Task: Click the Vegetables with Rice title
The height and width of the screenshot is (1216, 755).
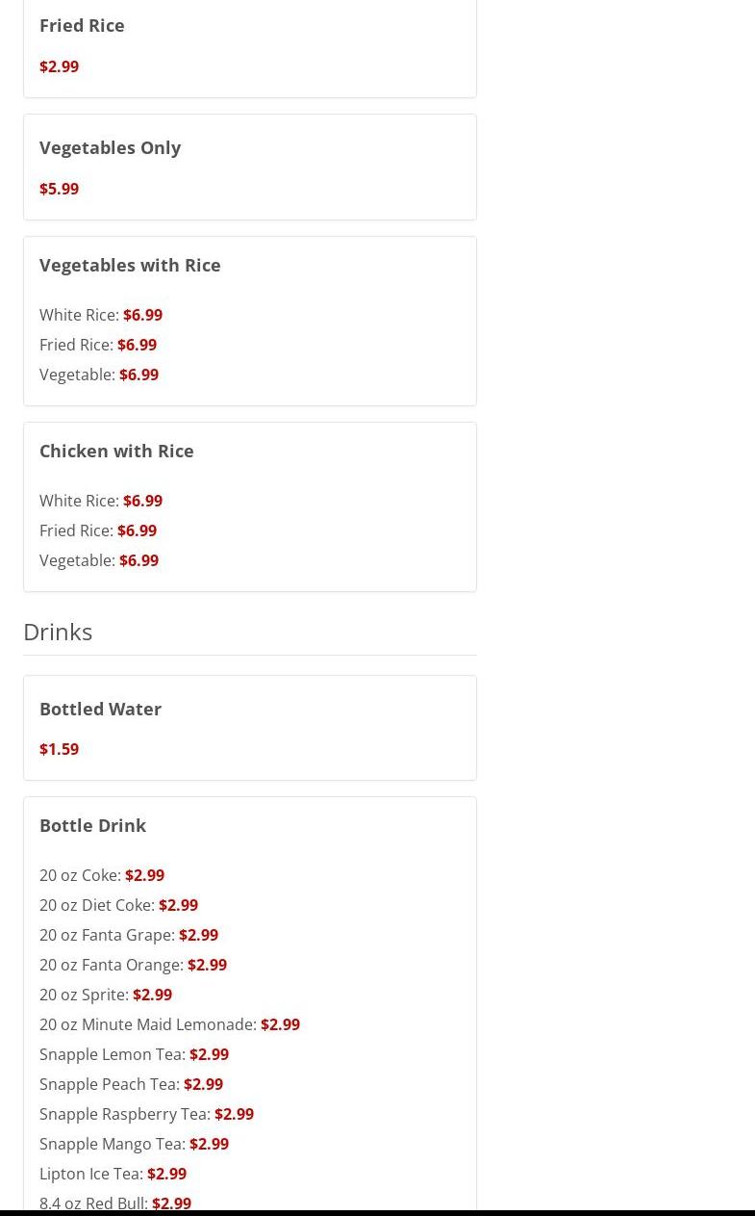Action: pyautogui.click(x=130, y=265)
